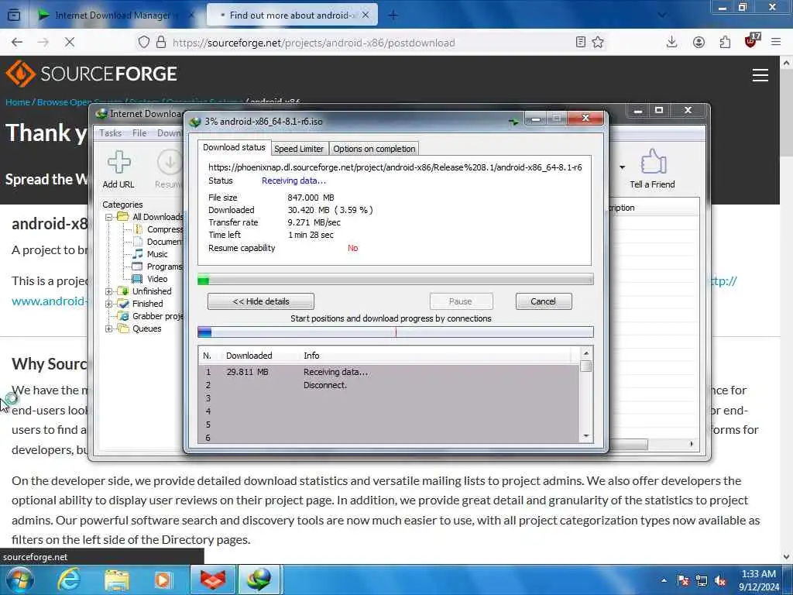Image resolution: width=793 pixels, height=595 pixels.
Task: Click Downloaded column header
Action: [249, 356]
